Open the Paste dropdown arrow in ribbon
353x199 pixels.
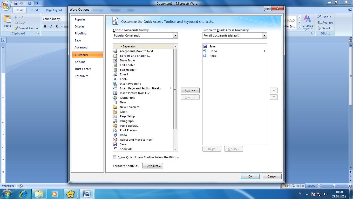[x=7, y=29]
